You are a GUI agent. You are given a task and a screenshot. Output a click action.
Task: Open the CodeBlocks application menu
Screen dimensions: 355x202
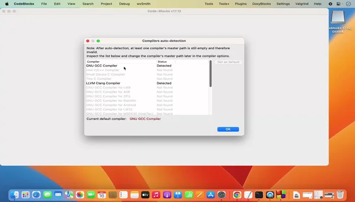tap(24, 4)
